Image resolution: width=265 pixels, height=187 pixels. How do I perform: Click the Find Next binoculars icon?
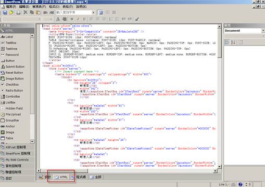tap(52, 12)
